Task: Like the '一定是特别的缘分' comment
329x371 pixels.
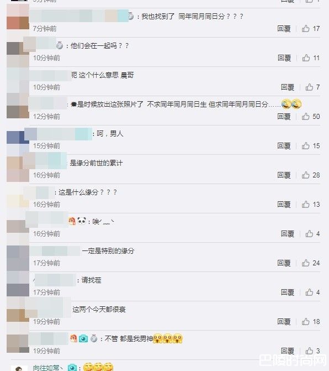Action: point(306,263)
